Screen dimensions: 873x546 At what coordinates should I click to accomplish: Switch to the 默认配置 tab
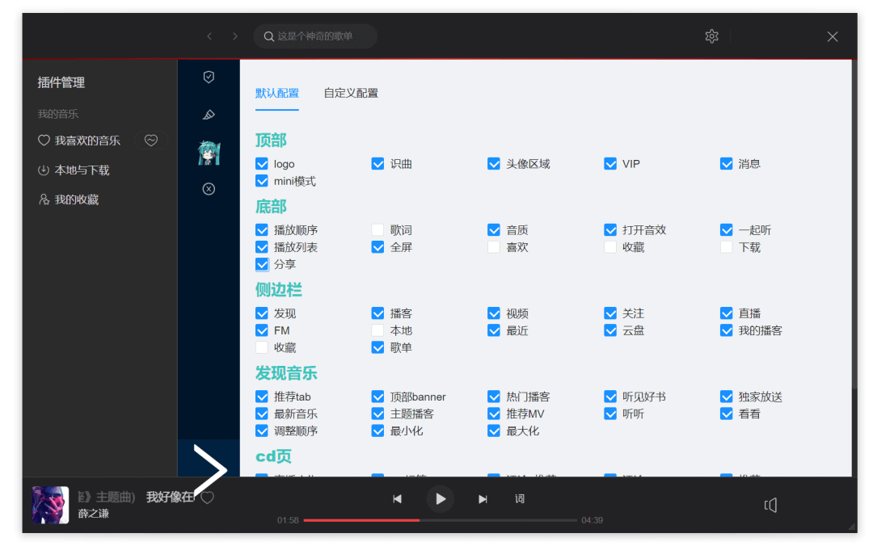click(x=277, y=94)
